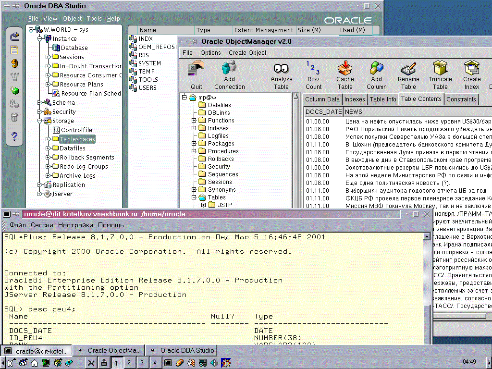Open the Настройки menu in the terminal

tap(75, 225)
